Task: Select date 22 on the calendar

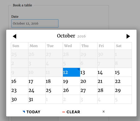Action: 123,81
